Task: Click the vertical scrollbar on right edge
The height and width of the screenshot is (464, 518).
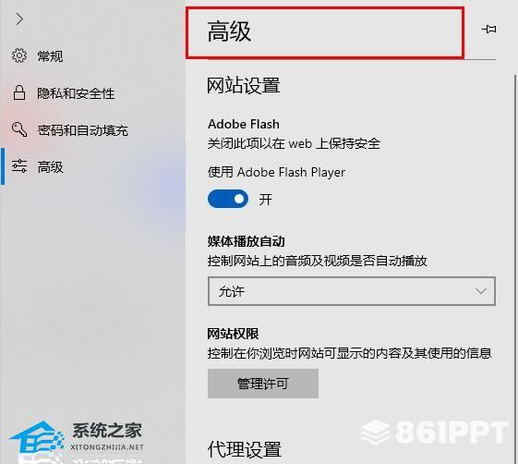Action: point(515,264)
